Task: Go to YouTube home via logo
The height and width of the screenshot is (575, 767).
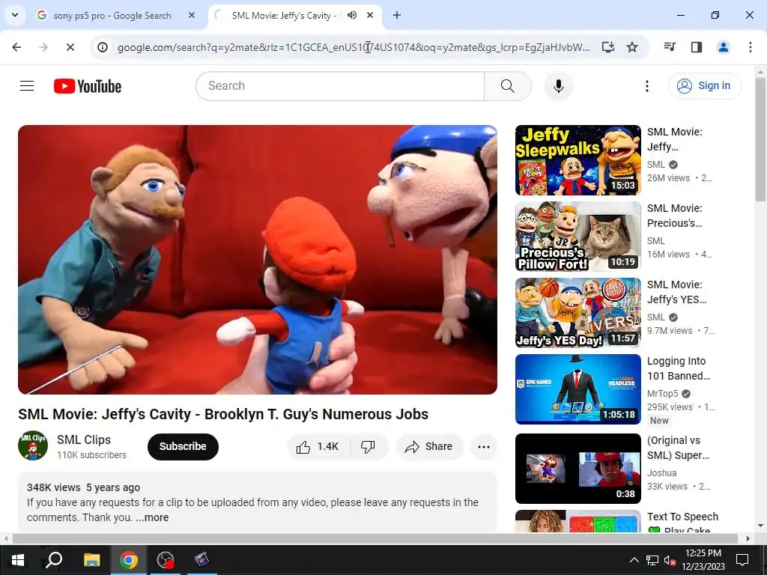Action: [88, 86]
